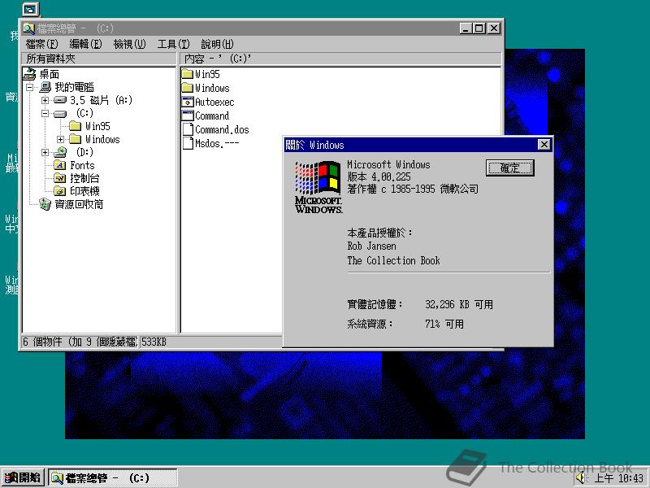Screen dimensions: 650x488
Task: Click the 確定 button in About Windows
Action: (510, 168)
